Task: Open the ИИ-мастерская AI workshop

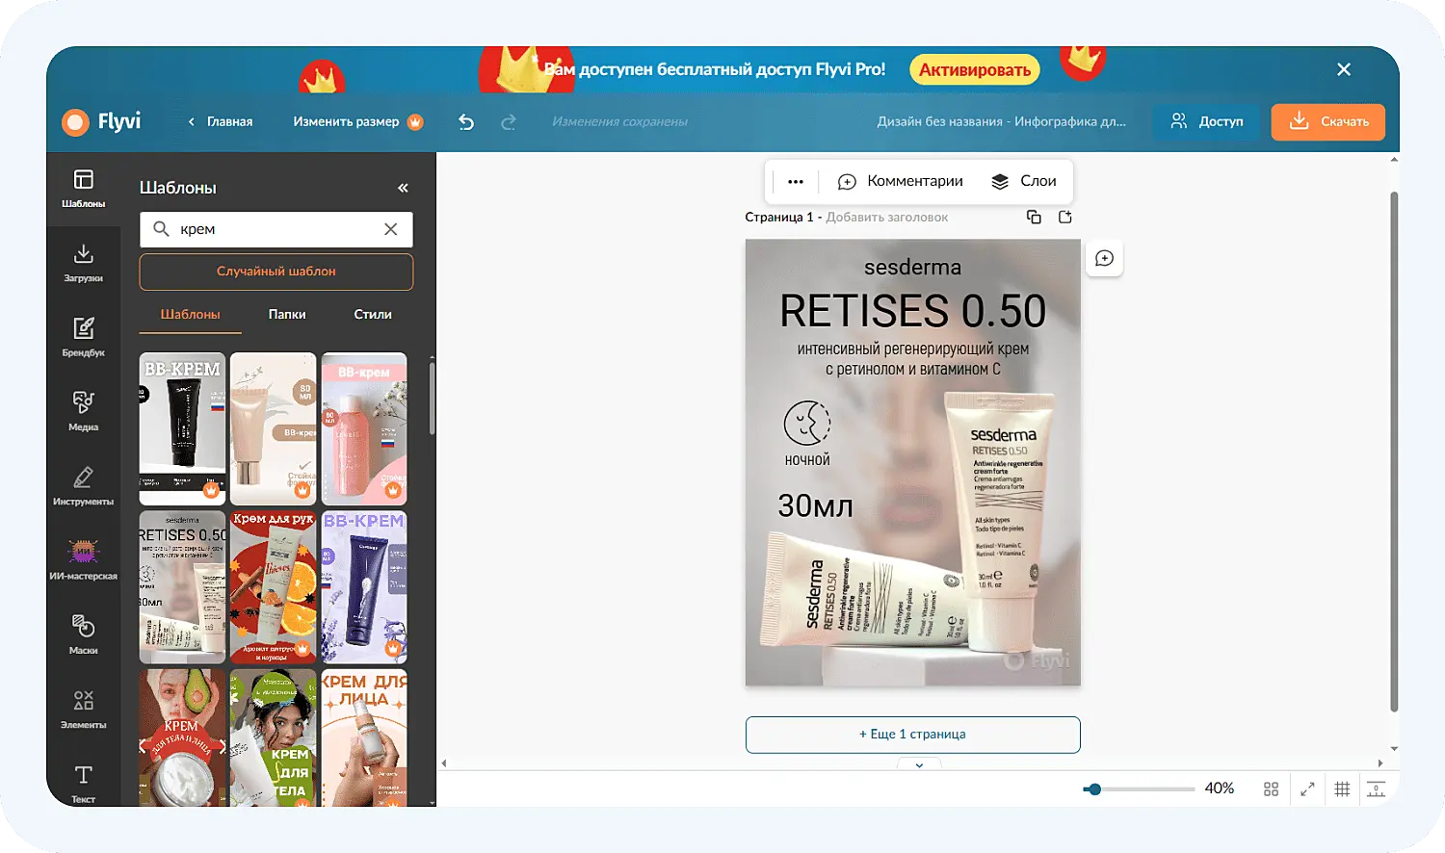Action: coord(84,560)
